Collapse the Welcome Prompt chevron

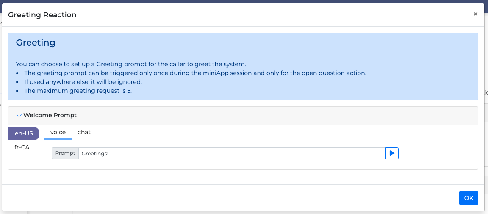19,115
